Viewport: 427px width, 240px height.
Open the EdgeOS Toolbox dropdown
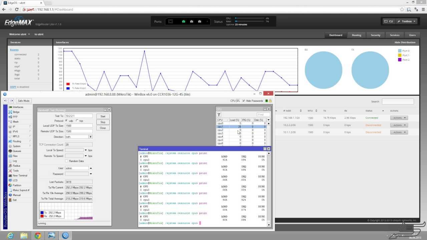406,21
